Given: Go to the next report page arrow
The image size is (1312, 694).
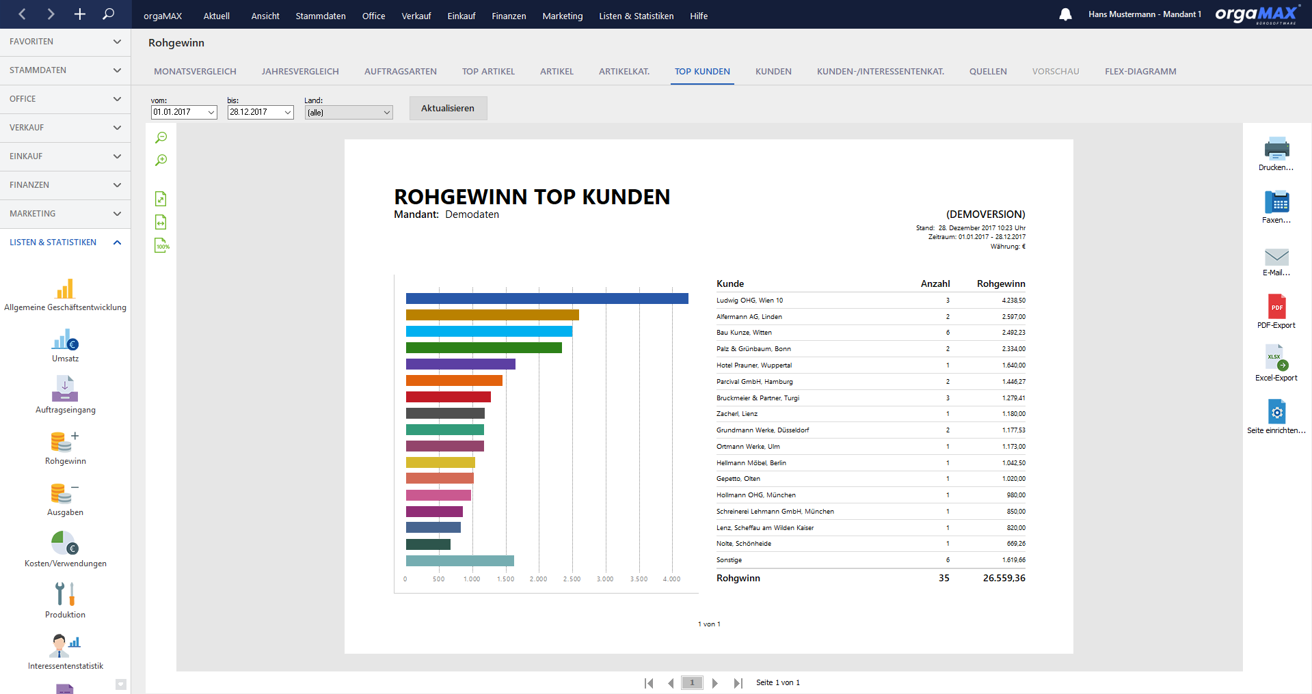Looking at the screenshot, I should (715, 683).
